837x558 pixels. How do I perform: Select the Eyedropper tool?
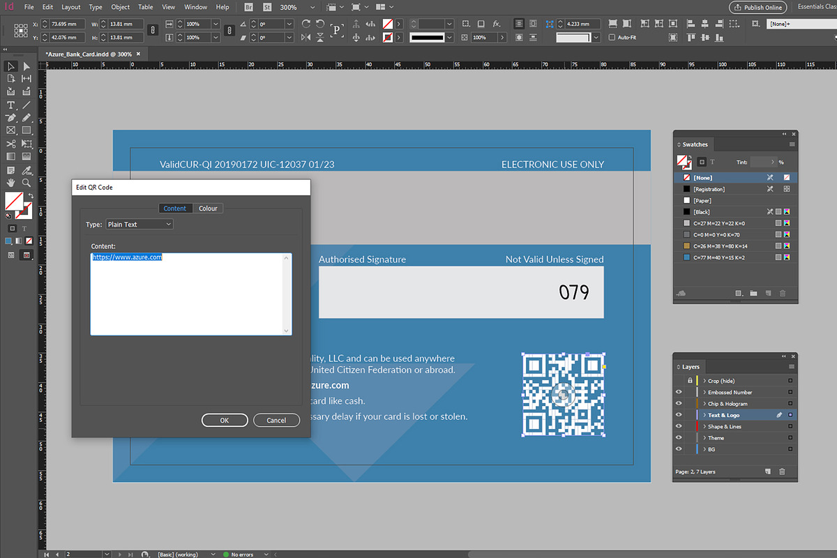pos(27,169)
